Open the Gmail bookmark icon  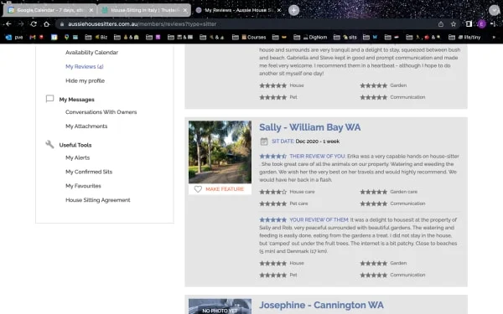pyautogui.click(x=33, y=37)
